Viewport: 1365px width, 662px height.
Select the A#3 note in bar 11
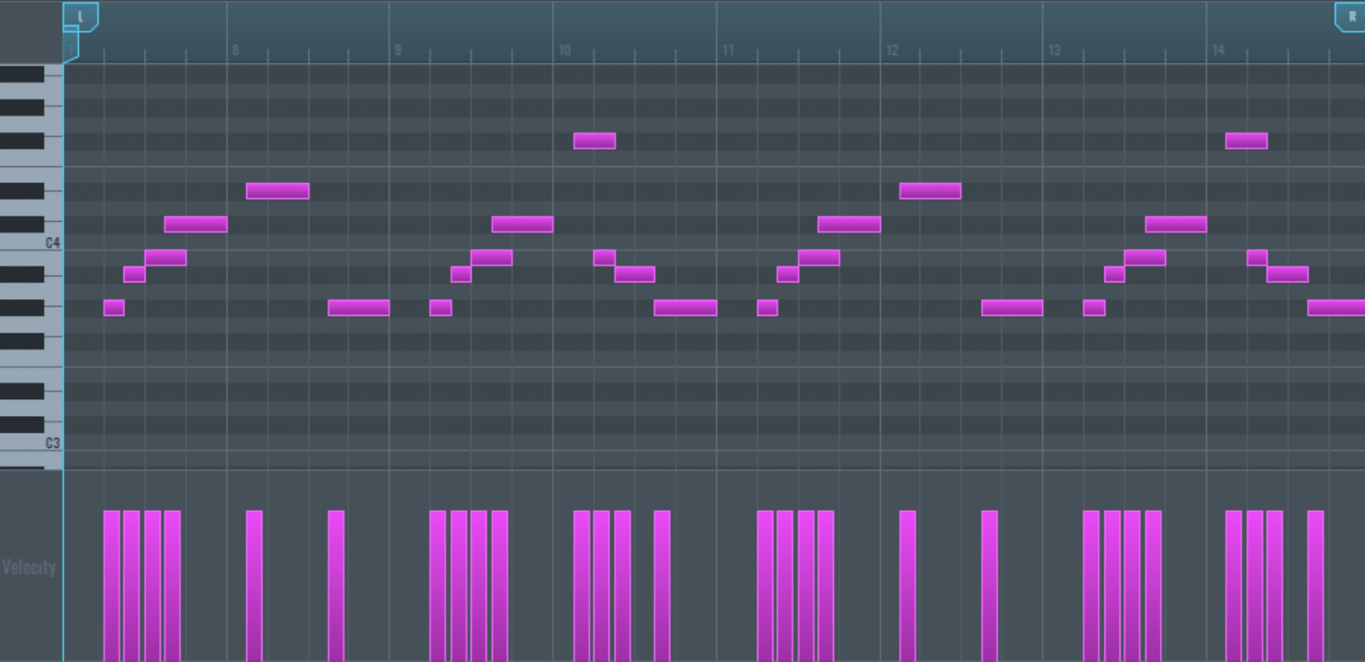coord(788,275)
